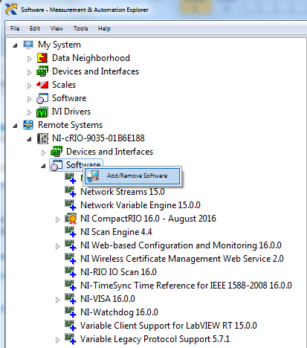Click the IVI Drivers green icon
Screen dimensions: 307x348
click(42, 112)
